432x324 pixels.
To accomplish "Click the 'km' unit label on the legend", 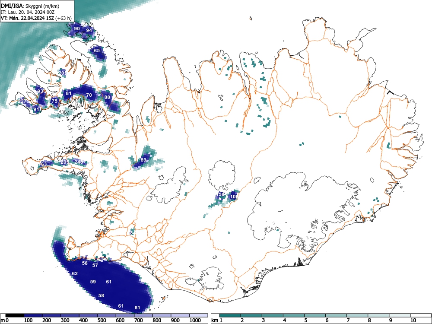I will pos(215,320).
